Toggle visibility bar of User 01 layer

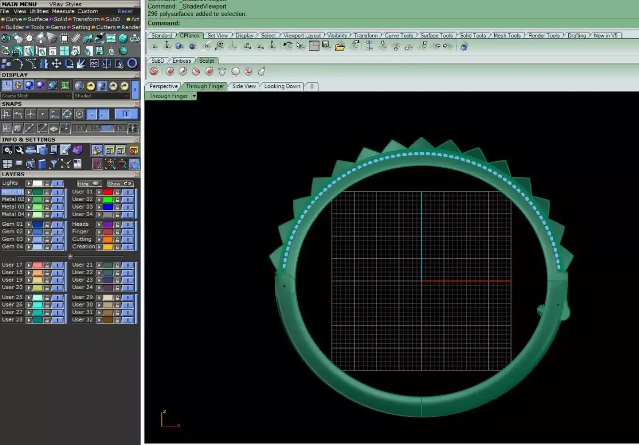click(x=128, y=192)
